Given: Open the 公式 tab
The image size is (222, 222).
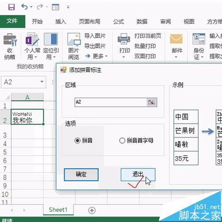Looking at the screenshot, I should point(119,22).
